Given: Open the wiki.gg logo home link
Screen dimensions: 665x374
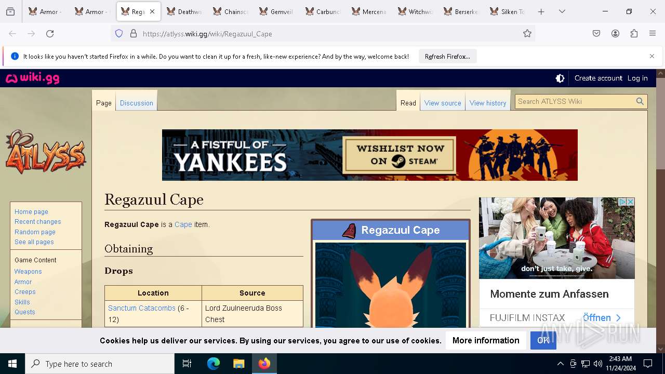Looking at the screenshot, I should point(33,78).
